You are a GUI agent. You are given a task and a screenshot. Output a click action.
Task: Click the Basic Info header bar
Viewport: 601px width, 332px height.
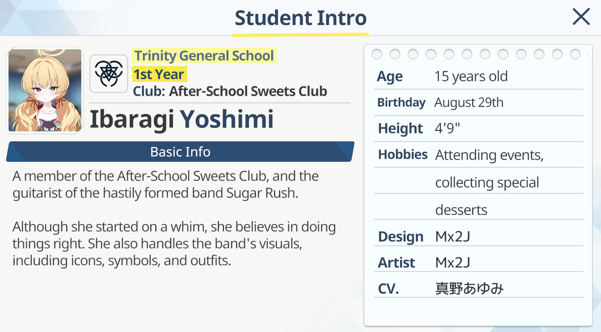point(180,152)
